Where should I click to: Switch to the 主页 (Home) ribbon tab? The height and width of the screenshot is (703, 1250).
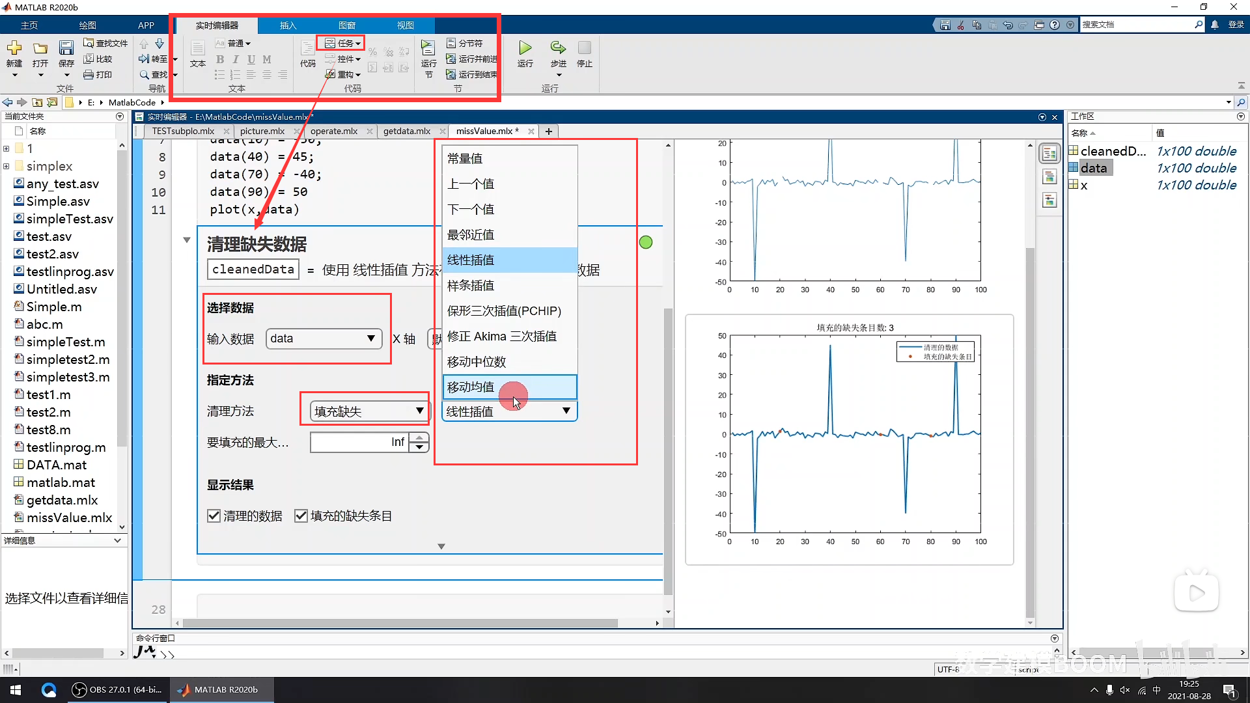coord(29,25)
